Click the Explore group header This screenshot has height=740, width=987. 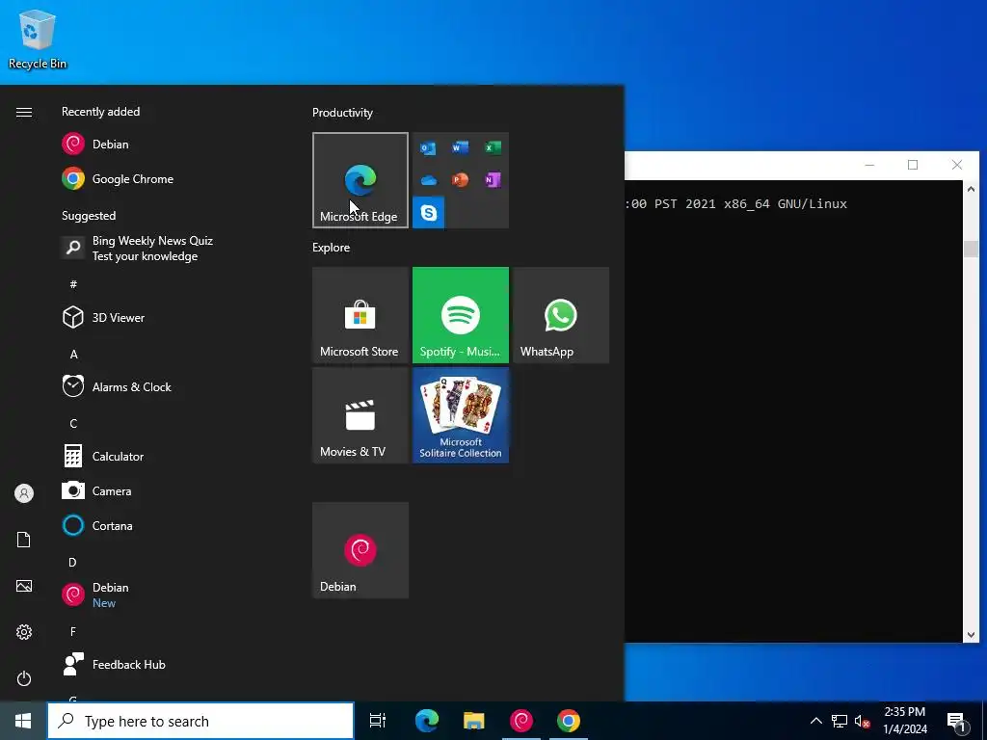coord(332,248)
